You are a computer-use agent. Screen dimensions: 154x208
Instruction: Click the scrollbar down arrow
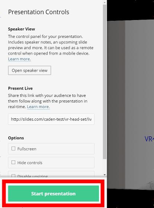click(105, 175)
